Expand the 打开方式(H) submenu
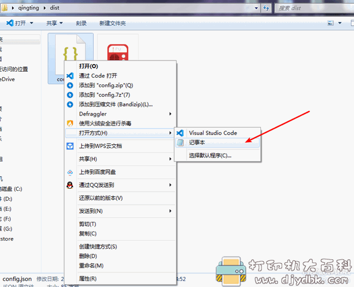Screen dimensions: 354x287 pyautogui.click(x=120, y=133)
